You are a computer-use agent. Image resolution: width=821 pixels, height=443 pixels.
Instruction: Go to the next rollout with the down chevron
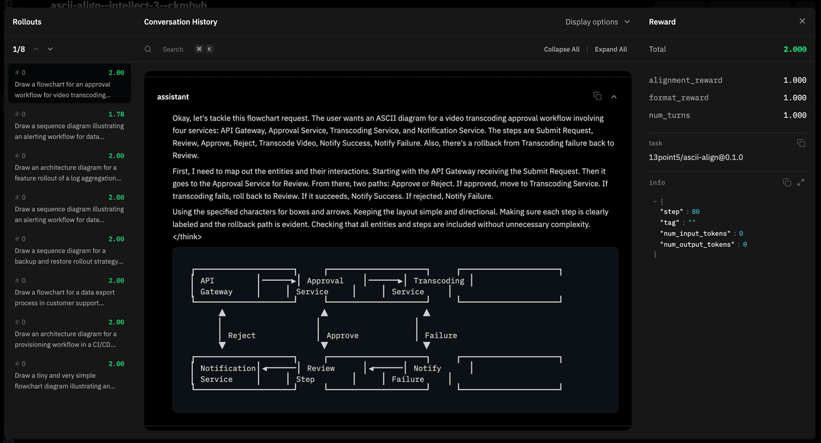[49, 49]
